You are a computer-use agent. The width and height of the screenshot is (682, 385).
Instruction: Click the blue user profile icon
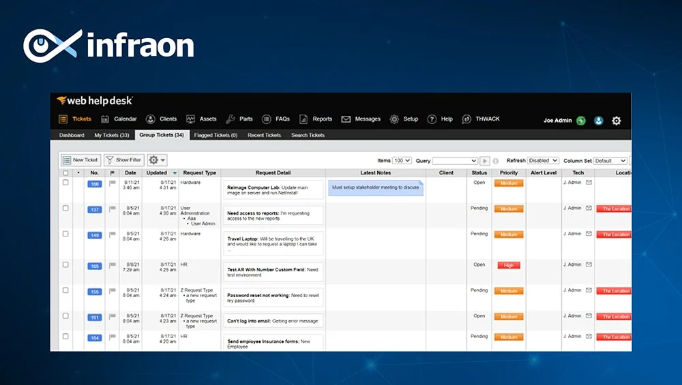point(599,121)
